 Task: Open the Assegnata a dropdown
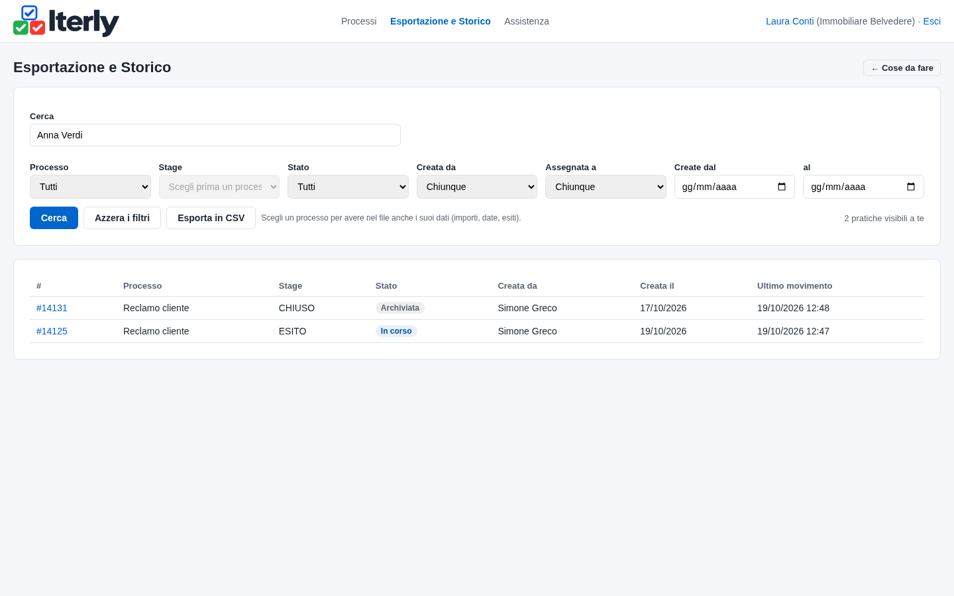click(606, 187)
